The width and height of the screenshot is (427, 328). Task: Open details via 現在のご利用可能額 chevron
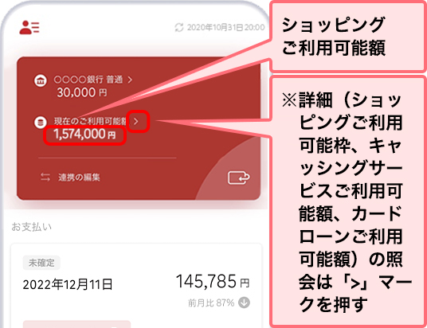pos(136,121)
